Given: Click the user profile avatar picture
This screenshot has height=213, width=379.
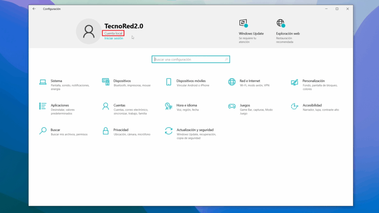Looking at the screenshot, I should (88, 31).
